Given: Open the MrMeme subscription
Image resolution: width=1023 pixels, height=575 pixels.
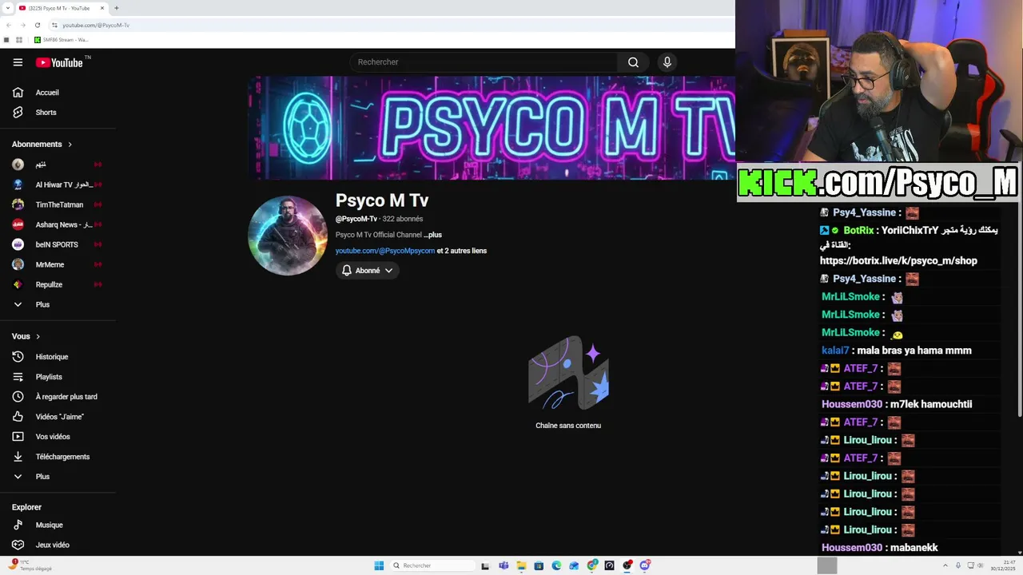Looking at the screenshot, I should 58,264.
